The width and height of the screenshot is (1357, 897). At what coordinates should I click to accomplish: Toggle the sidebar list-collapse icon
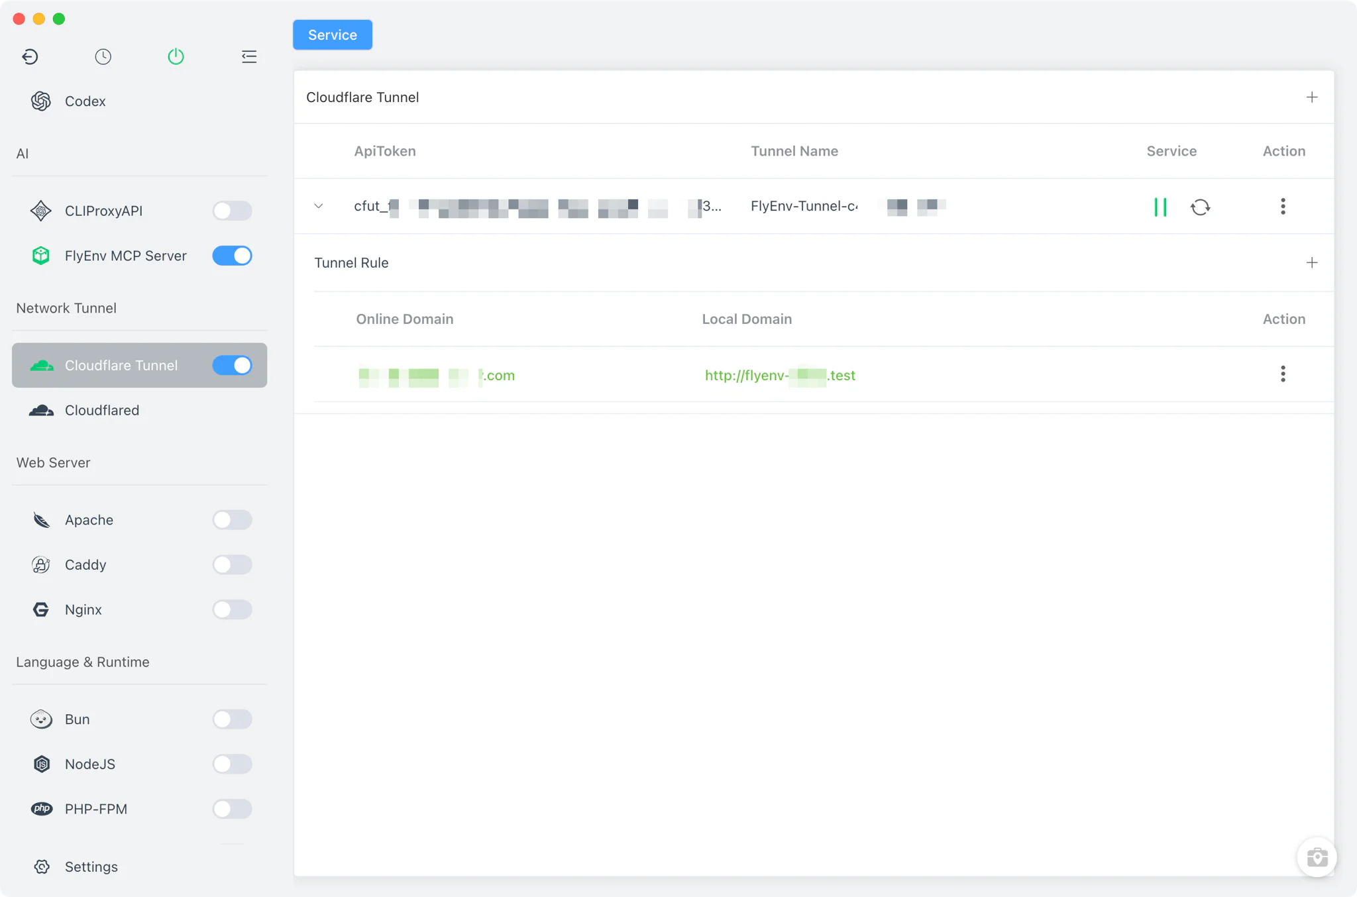coord(249,56)
